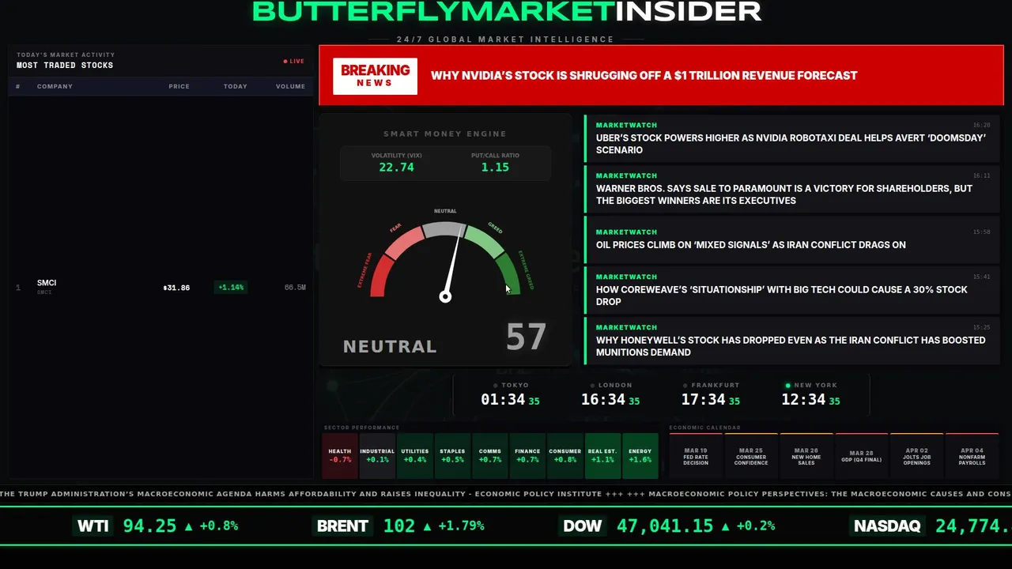Open Uber stock robotaxi deal headline
This screenshot has height=569, width=1012.
click(x=793, y=138)
